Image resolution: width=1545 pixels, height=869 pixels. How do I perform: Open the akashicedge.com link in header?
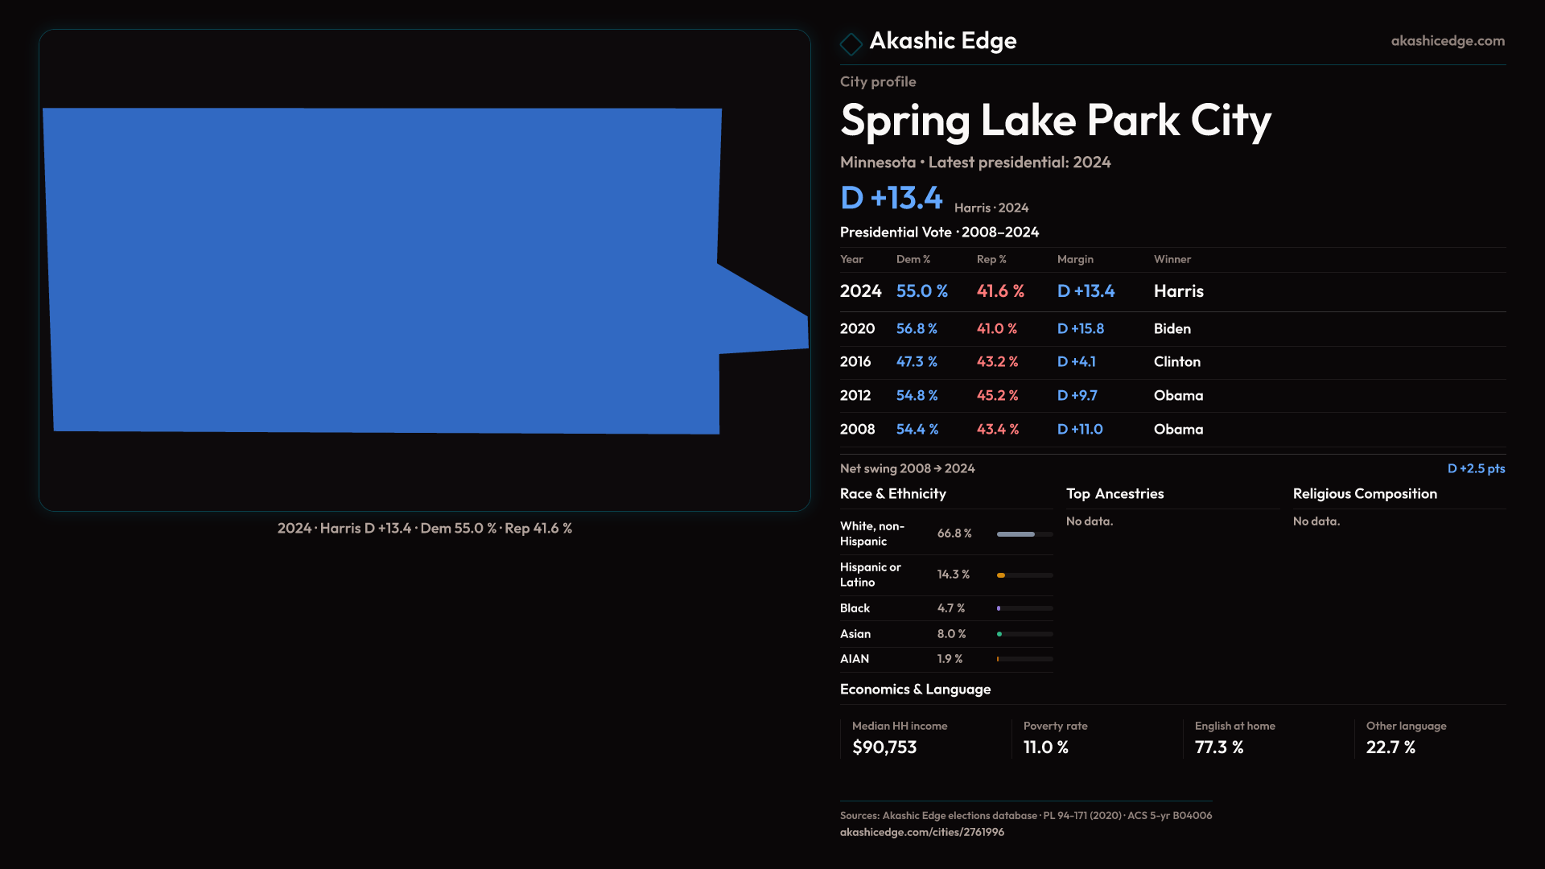click(x=1447, y=41)
